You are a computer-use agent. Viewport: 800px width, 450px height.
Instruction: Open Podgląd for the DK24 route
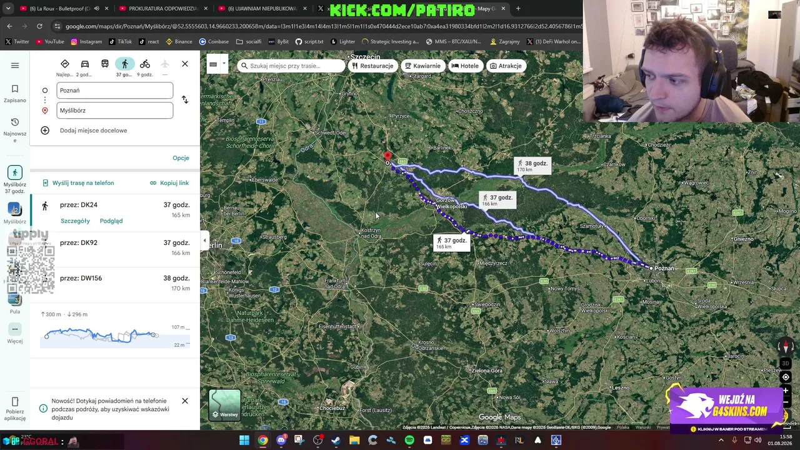(x=111, y=221)
